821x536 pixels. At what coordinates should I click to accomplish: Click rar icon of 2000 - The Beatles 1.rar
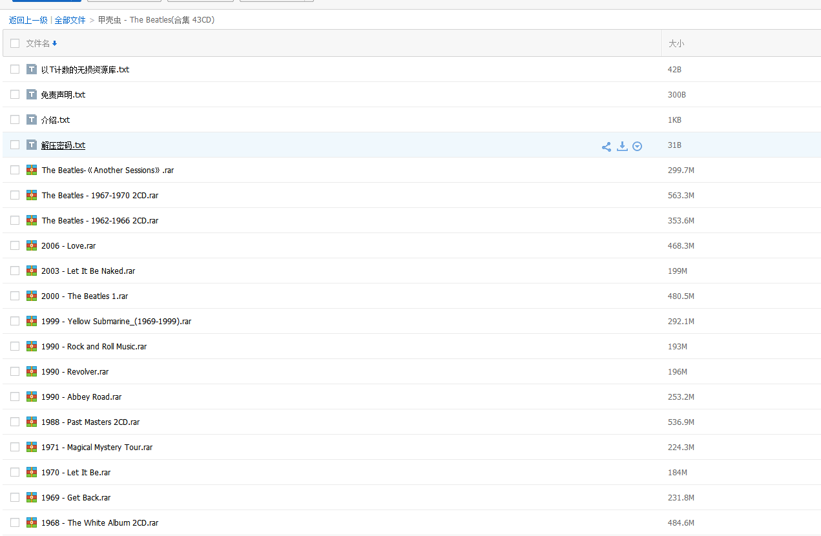32,296
